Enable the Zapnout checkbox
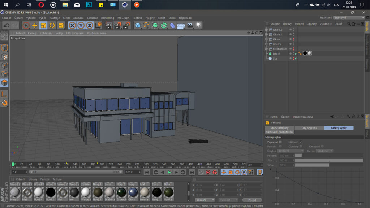The image size is (370, 208). click(x=280, y=142)
